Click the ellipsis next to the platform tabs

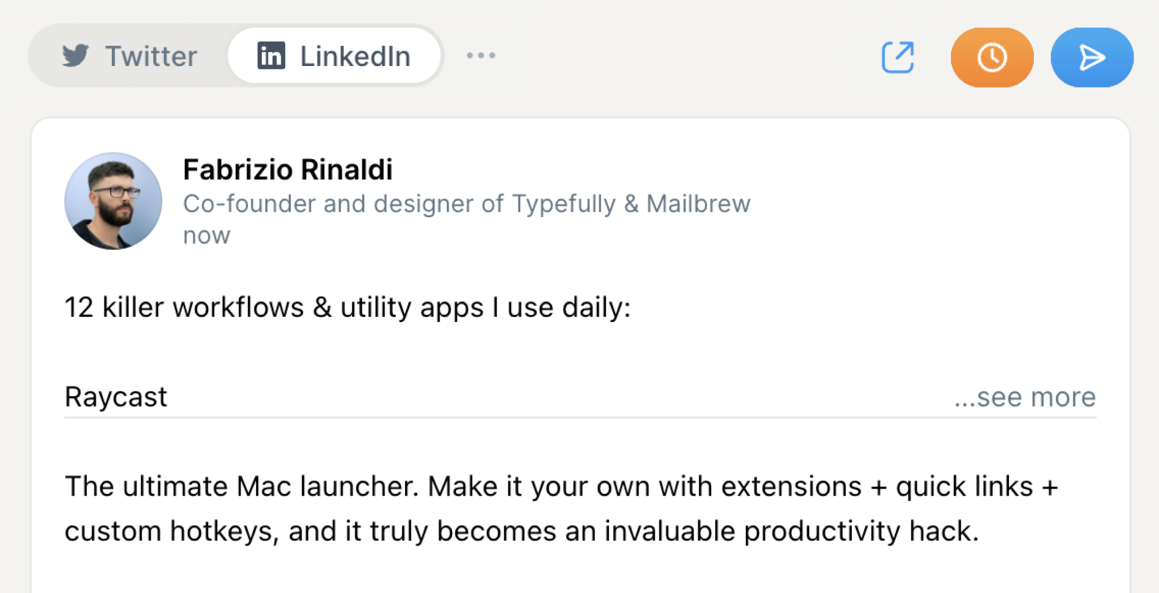[x=481, y=55]
